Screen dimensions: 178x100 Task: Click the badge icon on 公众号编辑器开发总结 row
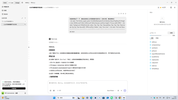pos(25,24)
